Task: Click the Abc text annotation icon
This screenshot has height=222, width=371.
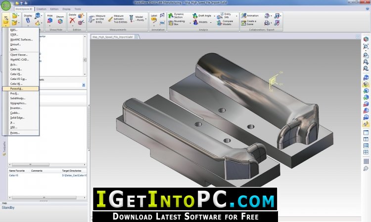Action: point(162,23)
